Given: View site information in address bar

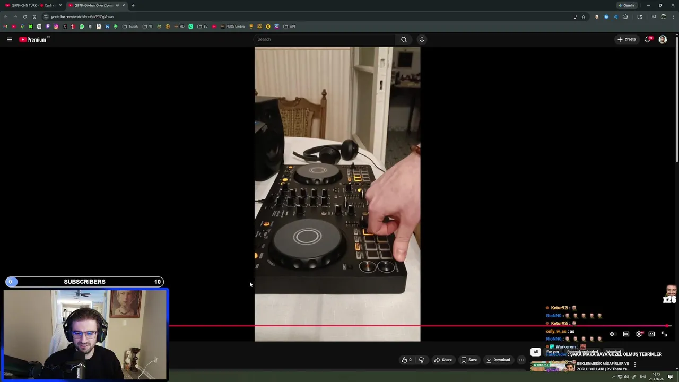Looking at the screenshot, I should [46, 16].
